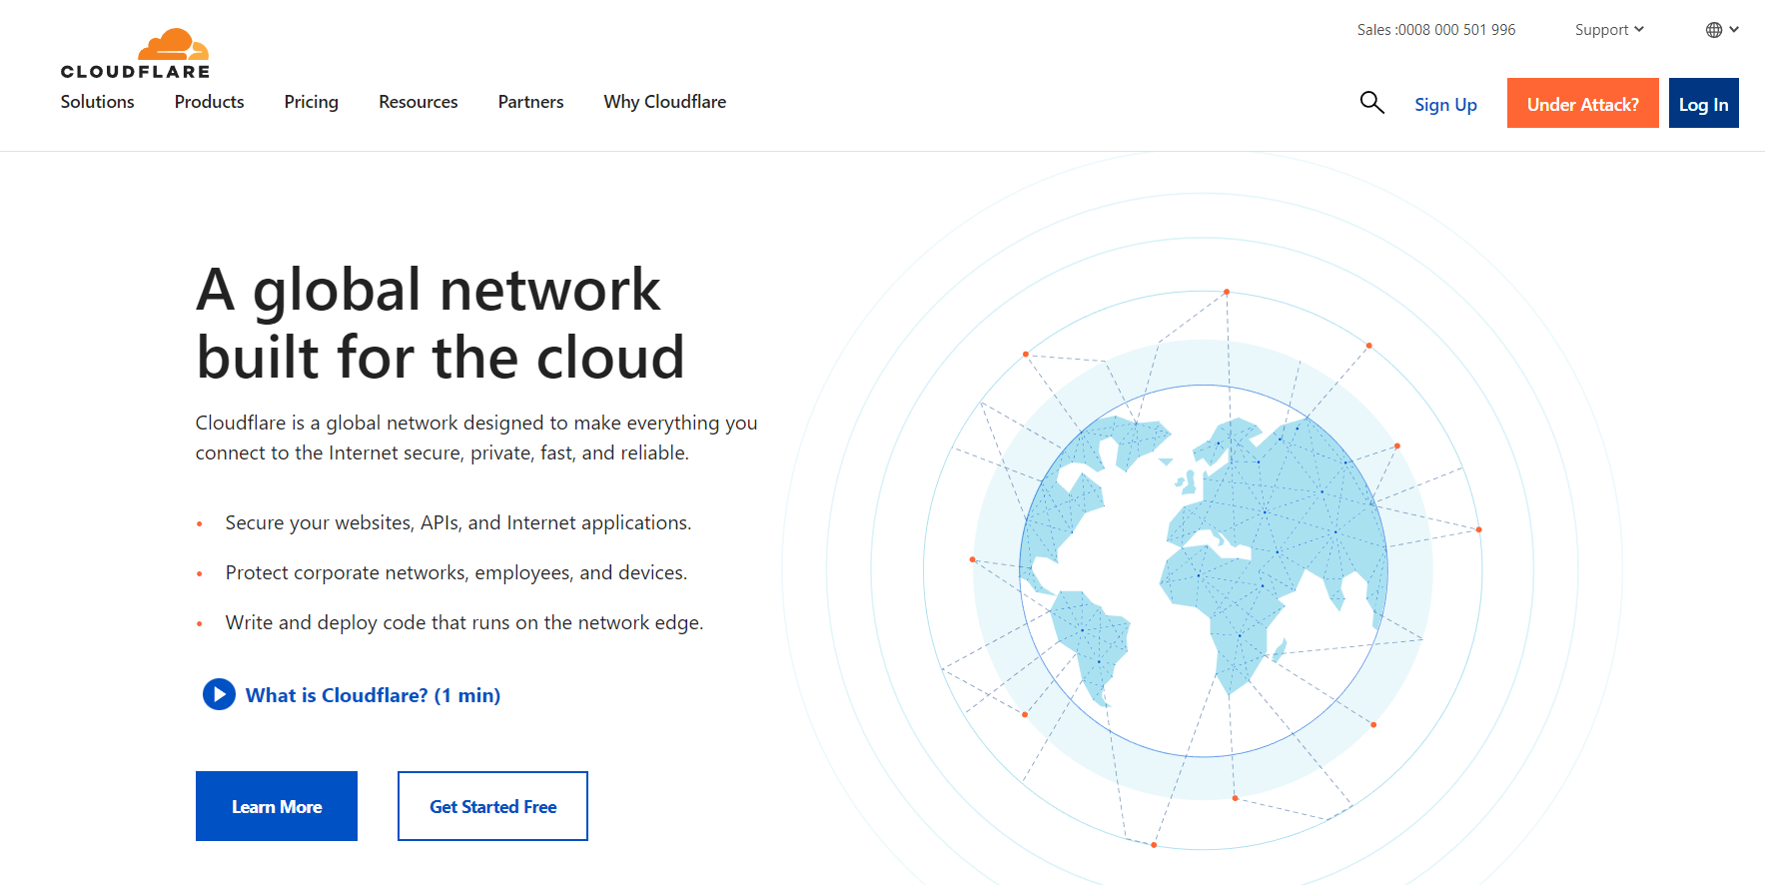The width and height of the screenshot is (1765, 885).
Task: Click the Under Attack? button
Action: pos(1582,103)
